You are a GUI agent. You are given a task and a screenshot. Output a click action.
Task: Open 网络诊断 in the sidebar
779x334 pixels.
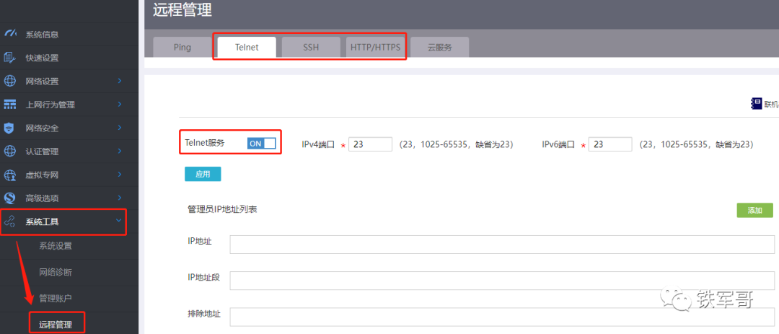(x=56, y=272)
